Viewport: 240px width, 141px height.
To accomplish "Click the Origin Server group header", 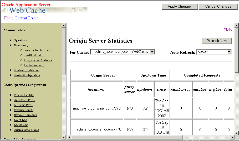I will (x=103, y=75).
